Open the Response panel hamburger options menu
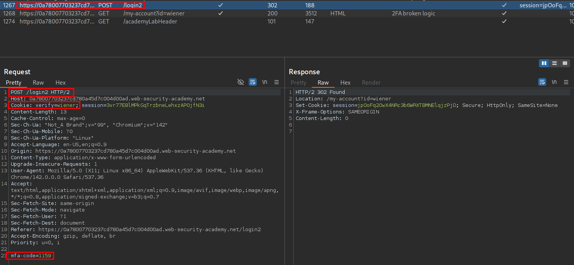 pyautogui.click(x=566, y=82)
